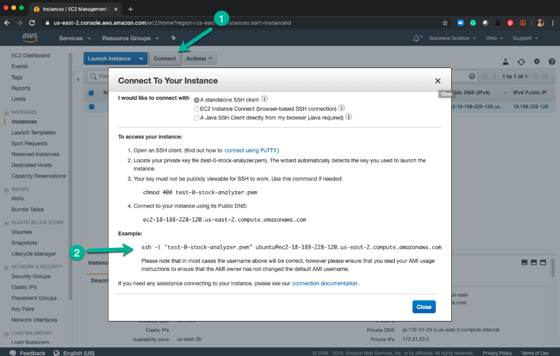560x356 pixels.
Task: Go to the last page of results
Action: (x=545, y=76)
